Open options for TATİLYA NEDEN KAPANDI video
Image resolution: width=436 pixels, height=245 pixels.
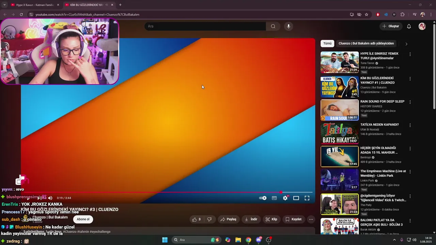(410, 125)
